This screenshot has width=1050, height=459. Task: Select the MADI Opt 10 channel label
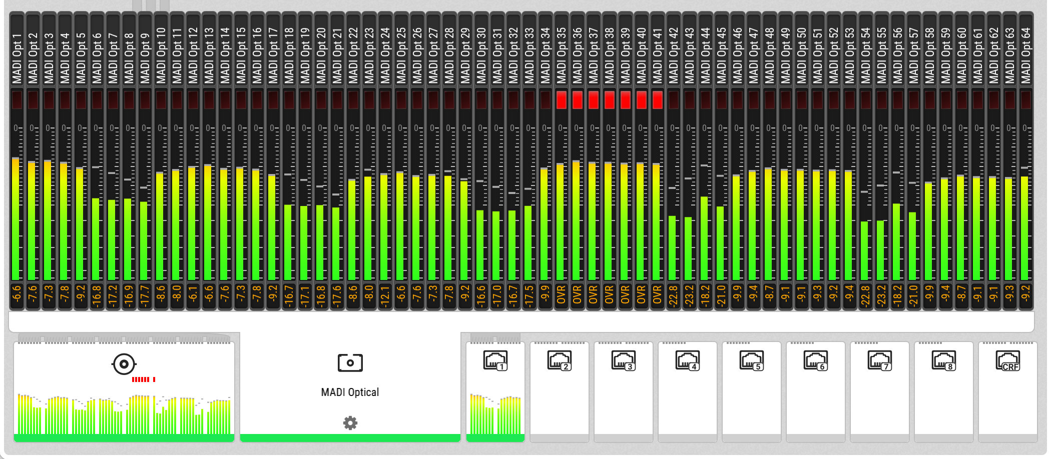[x=161, y=55]
